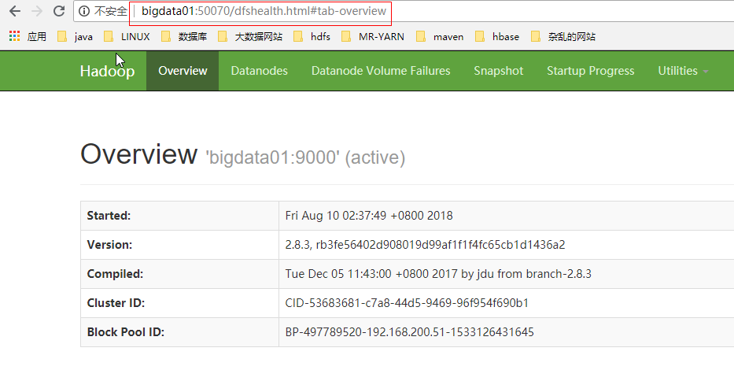This screenshot has height=370, width=734.
Task: Click the address bar URL field
Action: (264, 11)
